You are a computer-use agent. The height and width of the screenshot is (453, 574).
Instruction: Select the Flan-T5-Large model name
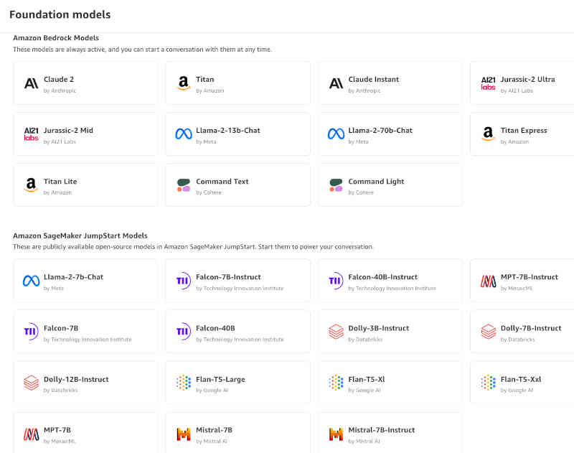[220, 379]
